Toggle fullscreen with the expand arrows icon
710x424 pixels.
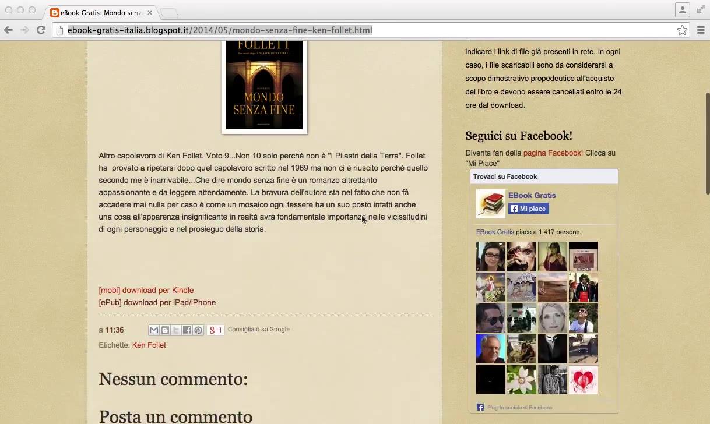pyautogui.click(x=700, y=10)
